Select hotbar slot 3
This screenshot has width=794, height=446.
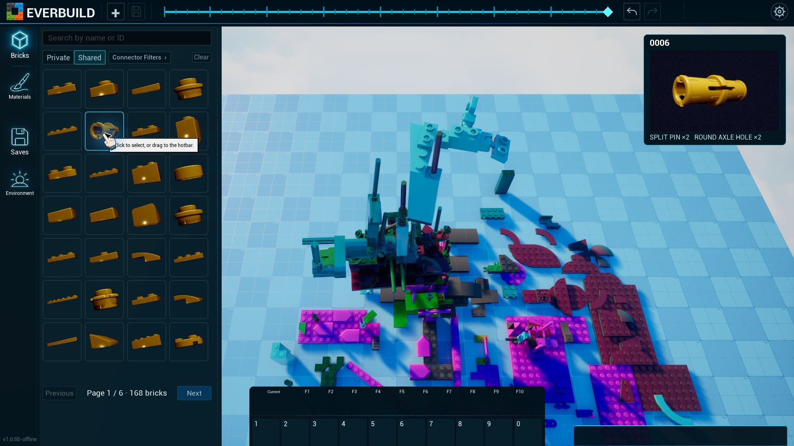(x=325, y=432)
